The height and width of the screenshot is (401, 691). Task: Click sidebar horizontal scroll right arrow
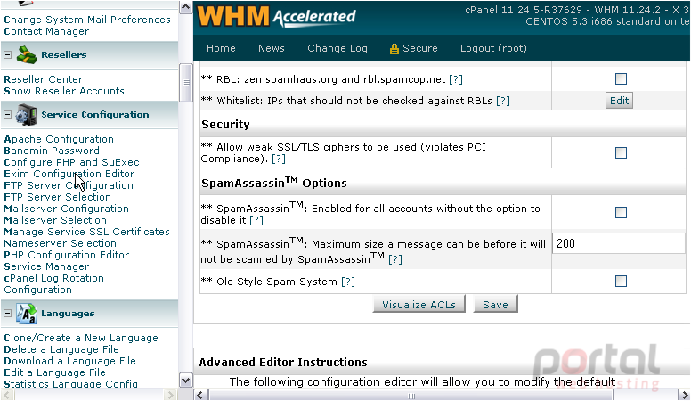(x=170, y=395)
